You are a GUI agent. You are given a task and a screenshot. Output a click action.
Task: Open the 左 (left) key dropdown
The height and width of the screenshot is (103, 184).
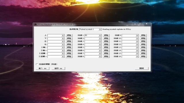point(56,41)
